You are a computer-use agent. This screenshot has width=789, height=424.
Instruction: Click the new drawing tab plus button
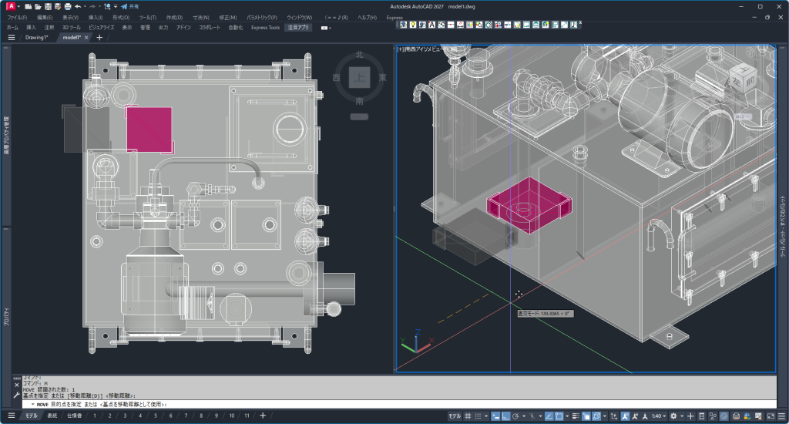pyautogui.click(x=99, y=37)
